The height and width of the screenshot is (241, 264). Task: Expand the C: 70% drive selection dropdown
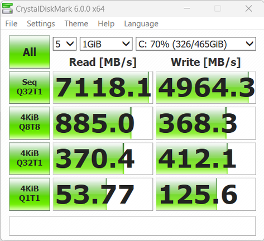196,44
